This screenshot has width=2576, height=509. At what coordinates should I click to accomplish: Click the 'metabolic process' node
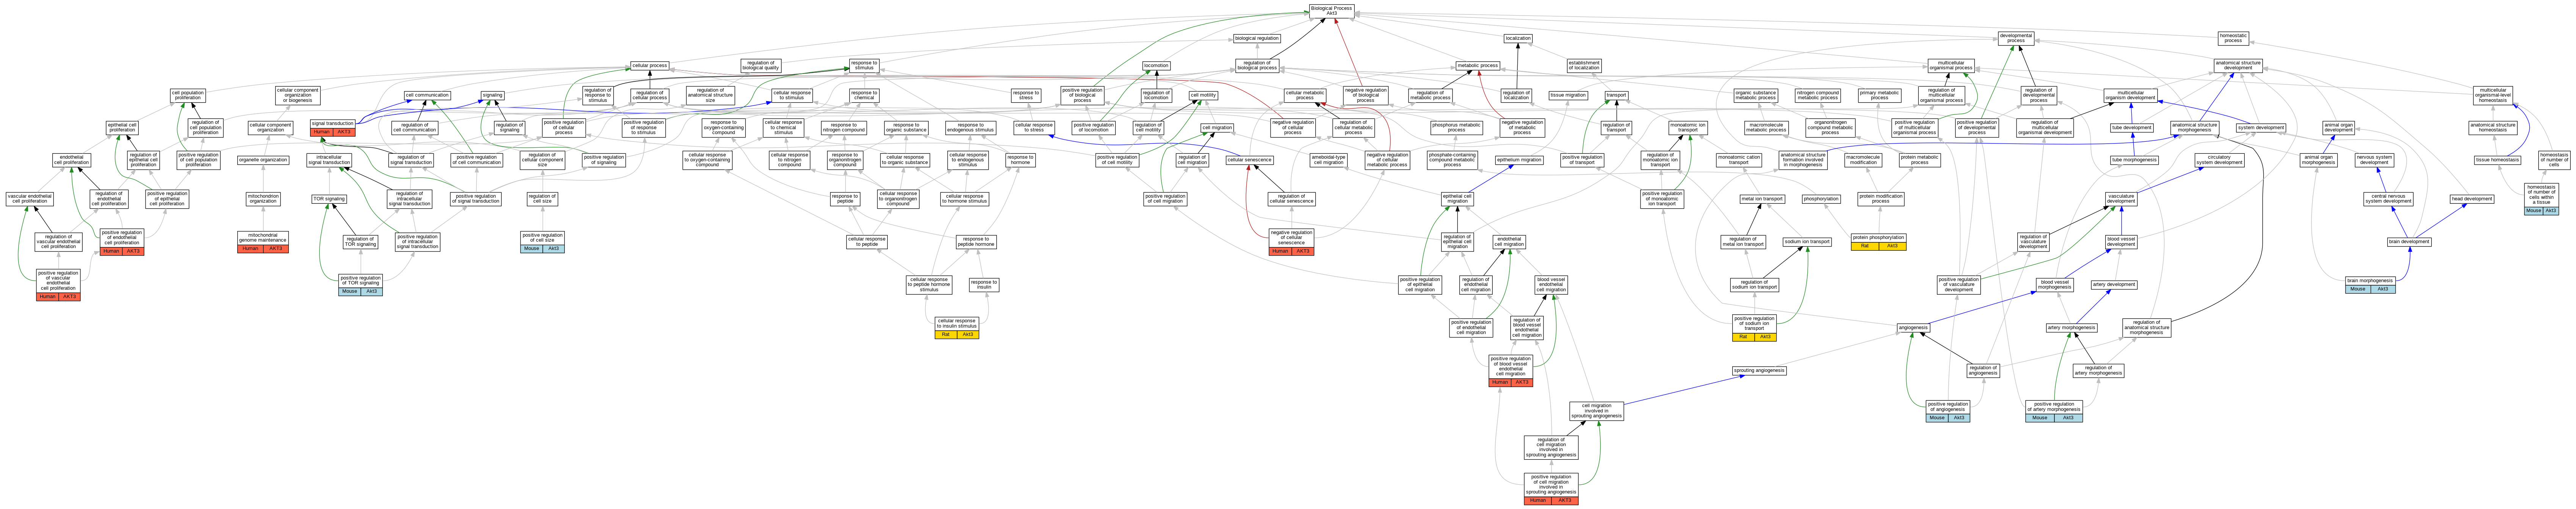click(1477, 66)
